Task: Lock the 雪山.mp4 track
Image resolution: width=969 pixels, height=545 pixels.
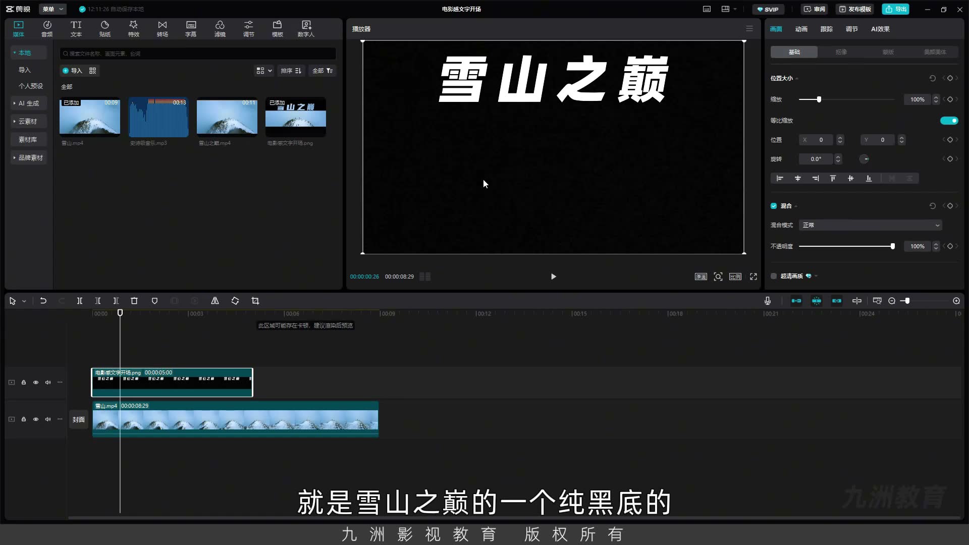Action: tap(24, 419)
